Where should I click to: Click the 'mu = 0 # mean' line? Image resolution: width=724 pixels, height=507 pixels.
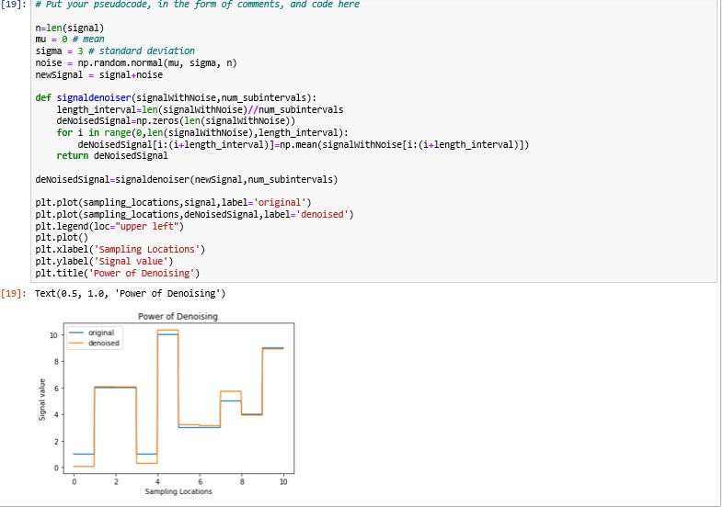(70, 39)
